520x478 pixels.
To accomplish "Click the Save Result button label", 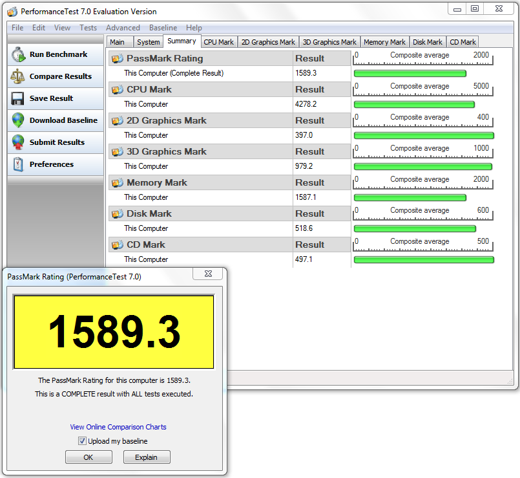I will [52, 98].
